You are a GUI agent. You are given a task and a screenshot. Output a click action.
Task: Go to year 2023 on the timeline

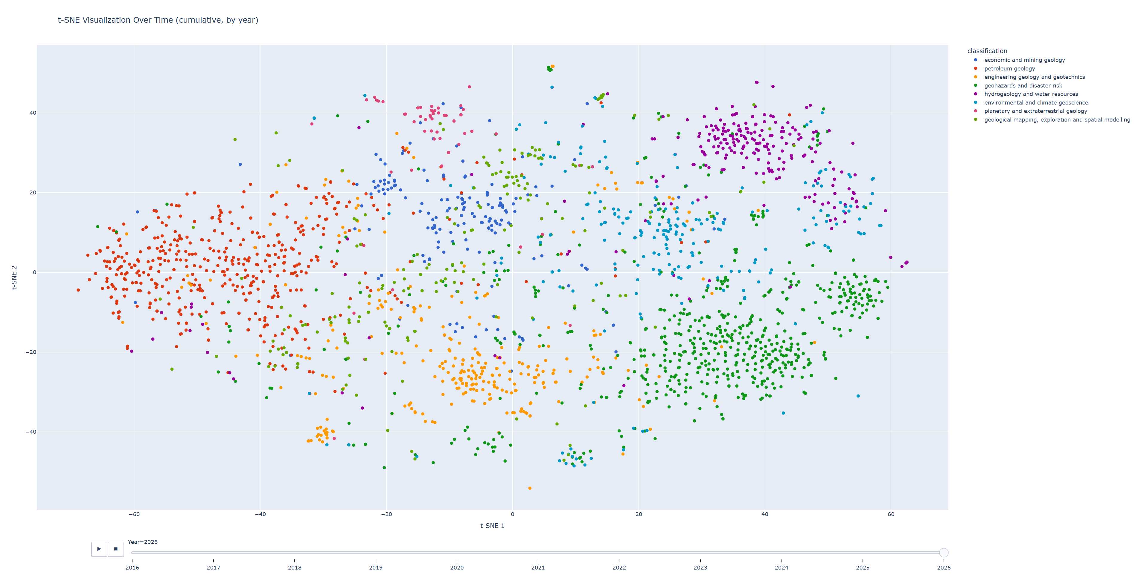[700, 567]
